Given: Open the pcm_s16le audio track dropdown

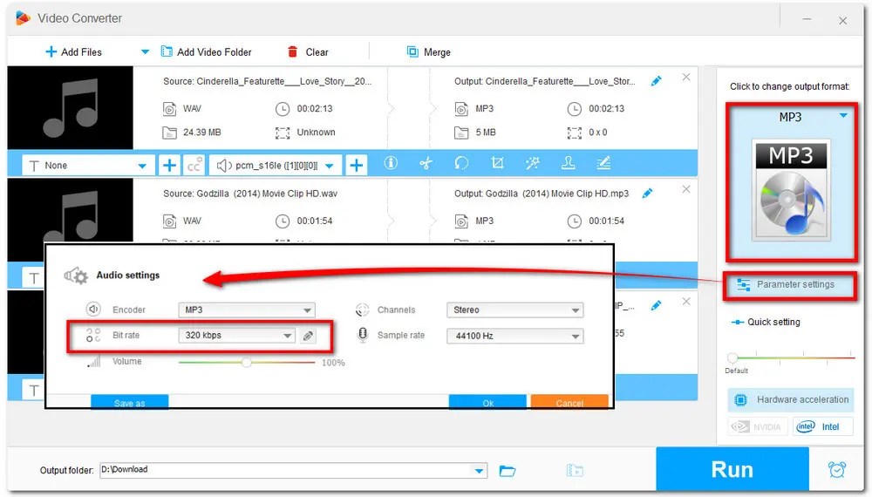Looking at the screenshot, I should tap(276, 166).
